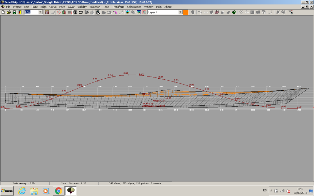
Task: Toggle the red wireframe plane view button
Action: tap(58, 12)
